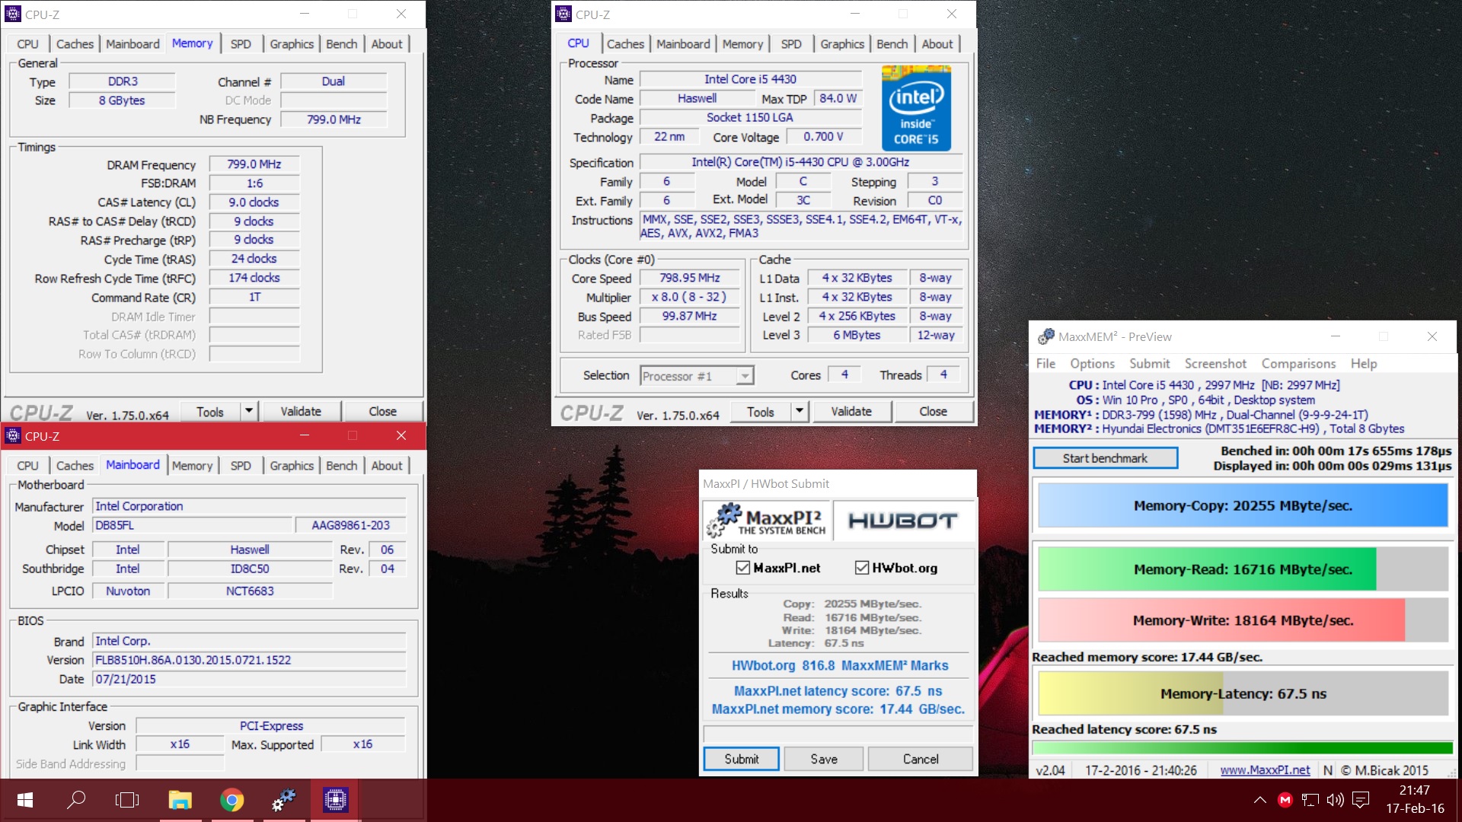Toggle MaxxPI.net submit checkbox
Screen dimensions: 1462x822
coord(742,568)
